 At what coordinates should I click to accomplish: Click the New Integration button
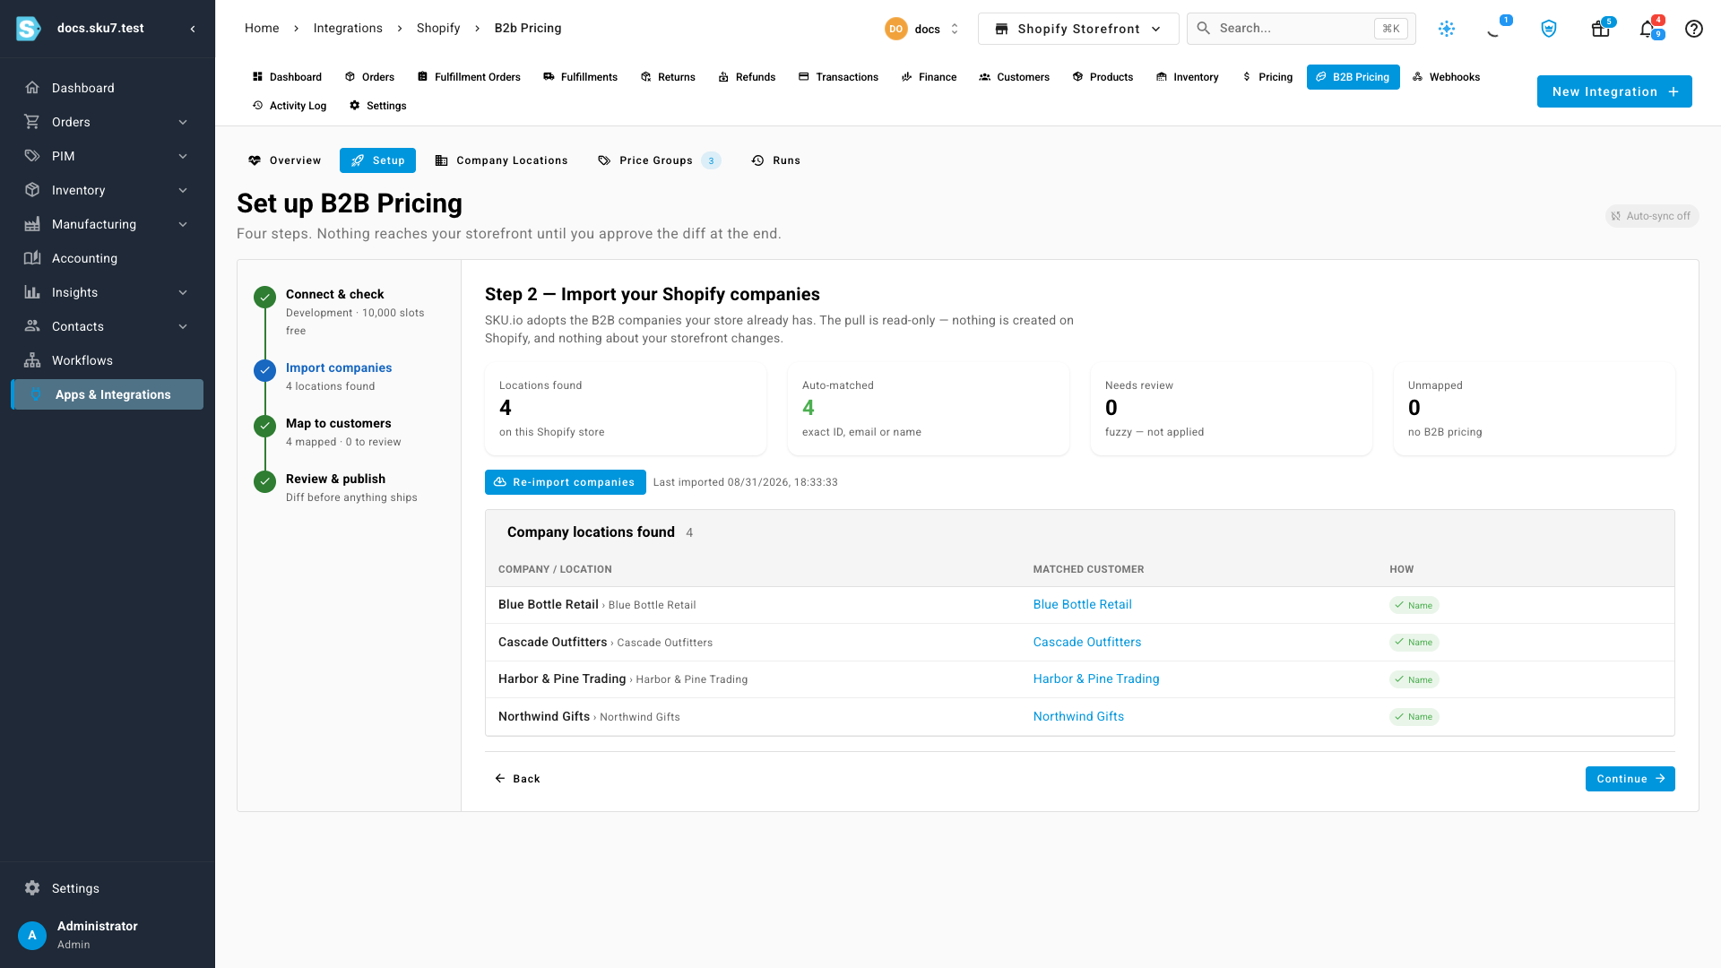(1614, 91)
